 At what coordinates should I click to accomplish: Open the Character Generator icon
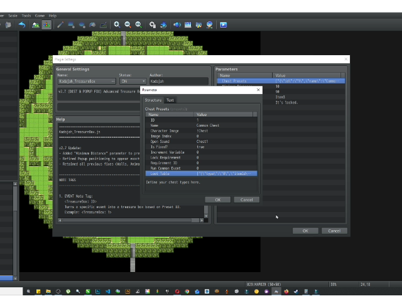[x=209, y=25]
